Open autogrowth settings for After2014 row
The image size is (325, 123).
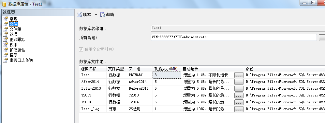[x=239, y=82]
